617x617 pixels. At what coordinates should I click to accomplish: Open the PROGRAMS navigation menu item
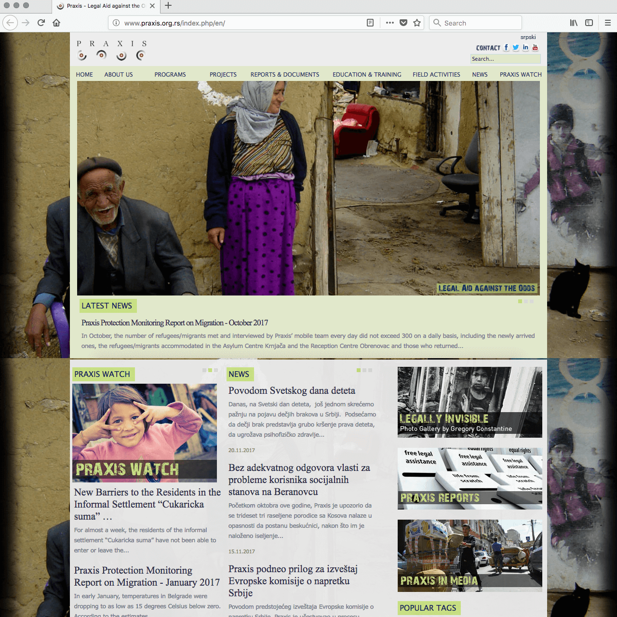[170, 75]
